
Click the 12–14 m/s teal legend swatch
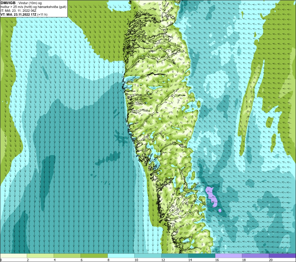point(175,256)
